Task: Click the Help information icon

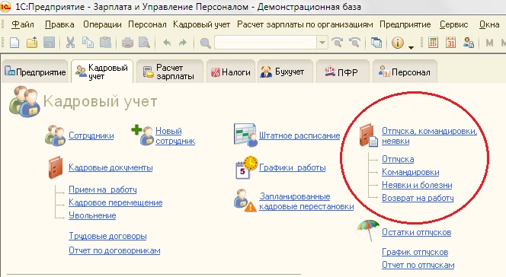Action: click(398, 43)
